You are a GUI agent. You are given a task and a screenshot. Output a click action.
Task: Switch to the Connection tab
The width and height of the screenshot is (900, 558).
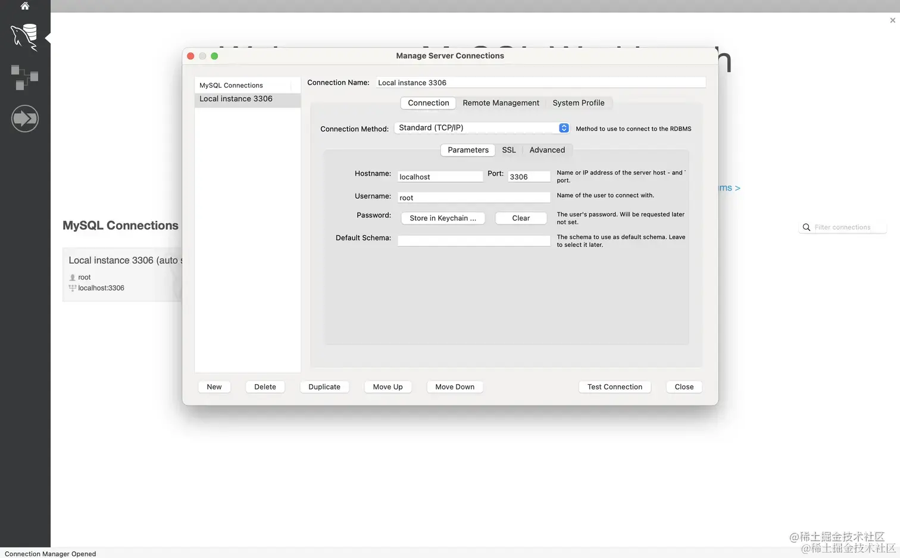(x=429, y=103)
